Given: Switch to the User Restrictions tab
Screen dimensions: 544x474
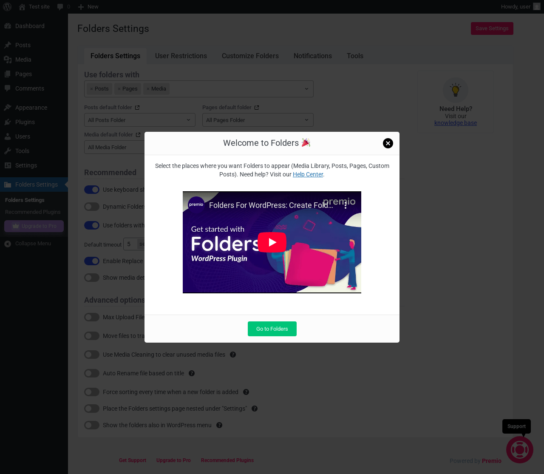Looking at the screenshot, I should tap(181, 56).
